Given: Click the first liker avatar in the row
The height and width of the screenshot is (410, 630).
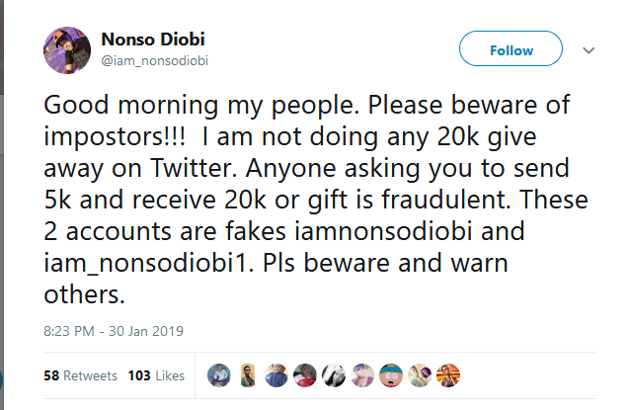Looking at the screenshot, I should tap(219, 375).
